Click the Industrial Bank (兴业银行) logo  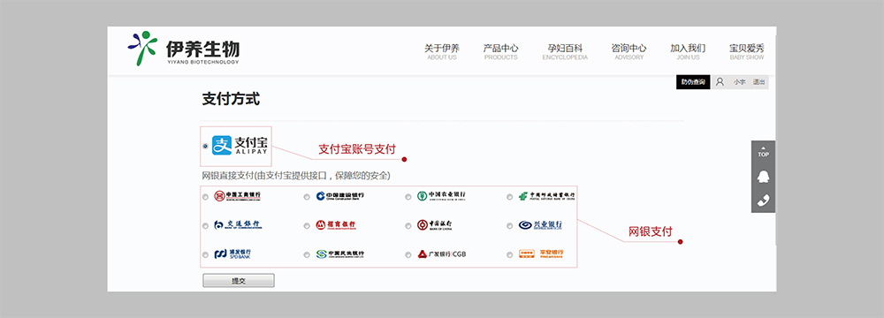point(540,225)
